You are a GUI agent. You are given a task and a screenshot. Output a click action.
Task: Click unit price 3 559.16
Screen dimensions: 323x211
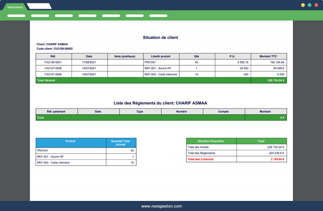[x=243, y=62]
